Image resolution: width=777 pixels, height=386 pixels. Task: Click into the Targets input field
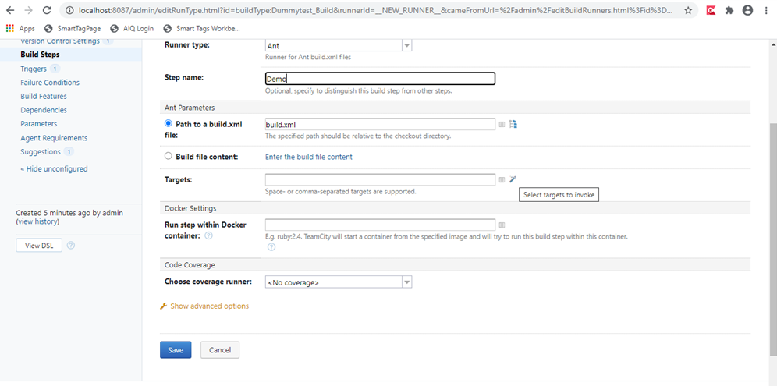pos(380,179)
